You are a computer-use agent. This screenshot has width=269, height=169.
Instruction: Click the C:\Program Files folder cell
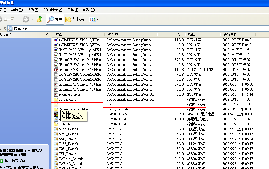(x=118, y=109)
